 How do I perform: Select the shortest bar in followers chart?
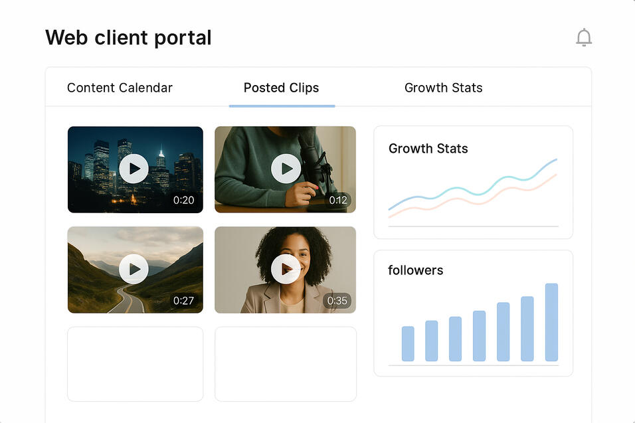(408, 344)
